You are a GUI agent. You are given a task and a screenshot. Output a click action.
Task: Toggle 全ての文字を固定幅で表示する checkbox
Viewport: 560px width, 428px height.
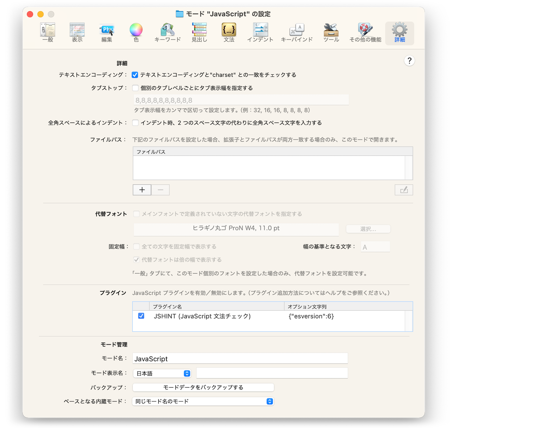[136, 247]
